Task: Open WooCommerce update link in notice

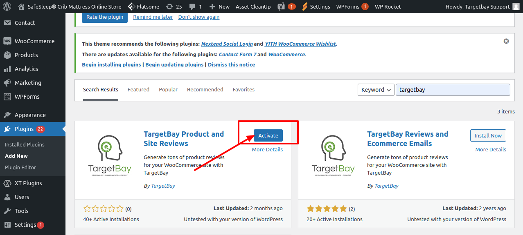Action: pos(286,55)
